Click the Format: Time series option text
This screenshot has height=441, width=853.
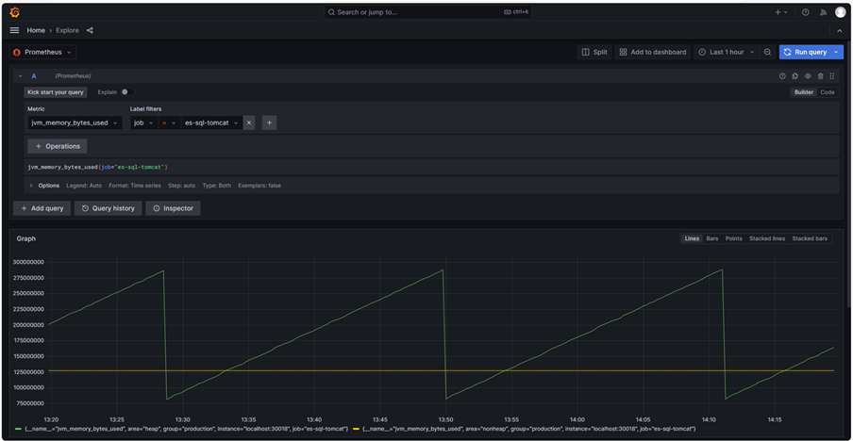135,186
